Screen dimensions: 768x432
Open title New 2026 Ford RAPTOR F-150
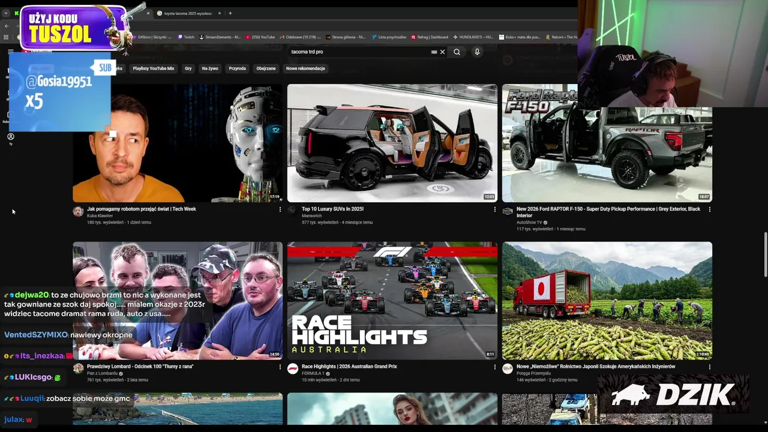[x=608, y=212]
